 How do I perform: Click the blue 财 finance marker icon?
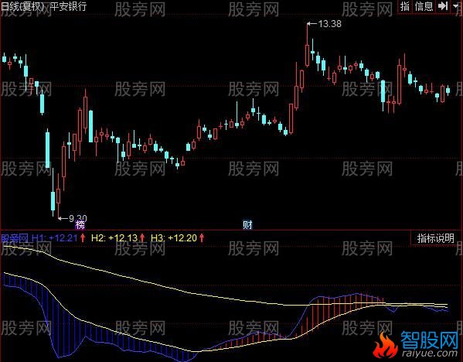coord(247,225)
